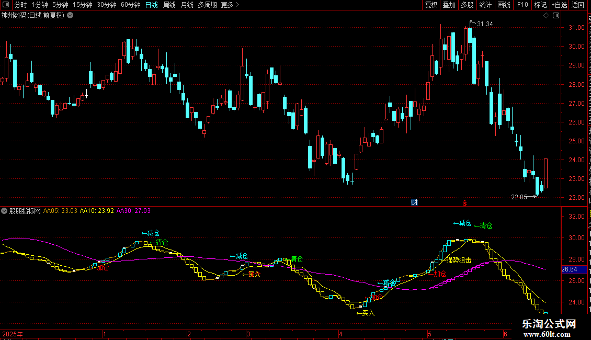Click 返回 to go back
Image resolution: width=591 pixels, height=340 pixels.
point(577,5)
